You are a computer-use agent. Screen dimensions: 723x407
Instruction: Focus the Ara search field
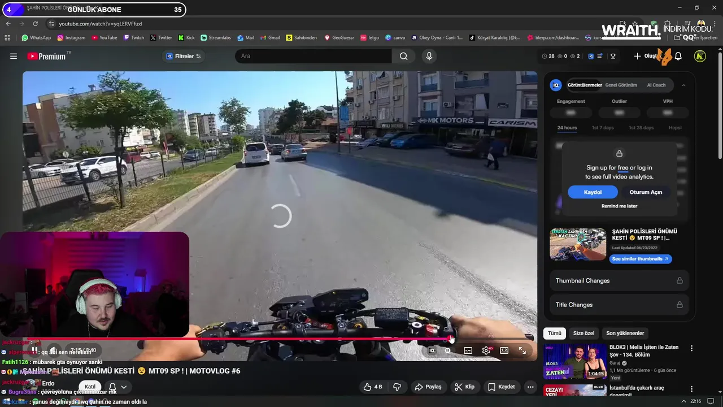click(313, 56)
